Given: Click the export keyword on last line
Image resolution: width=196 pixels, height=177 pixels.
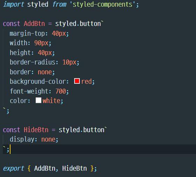Looking at the screenshot, I should pos(14,168).
